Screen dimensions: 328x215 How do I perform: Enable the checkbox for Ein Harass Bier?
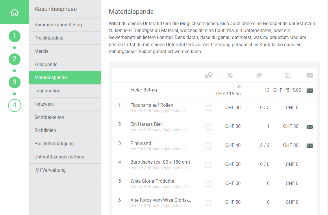pos(208,127)
